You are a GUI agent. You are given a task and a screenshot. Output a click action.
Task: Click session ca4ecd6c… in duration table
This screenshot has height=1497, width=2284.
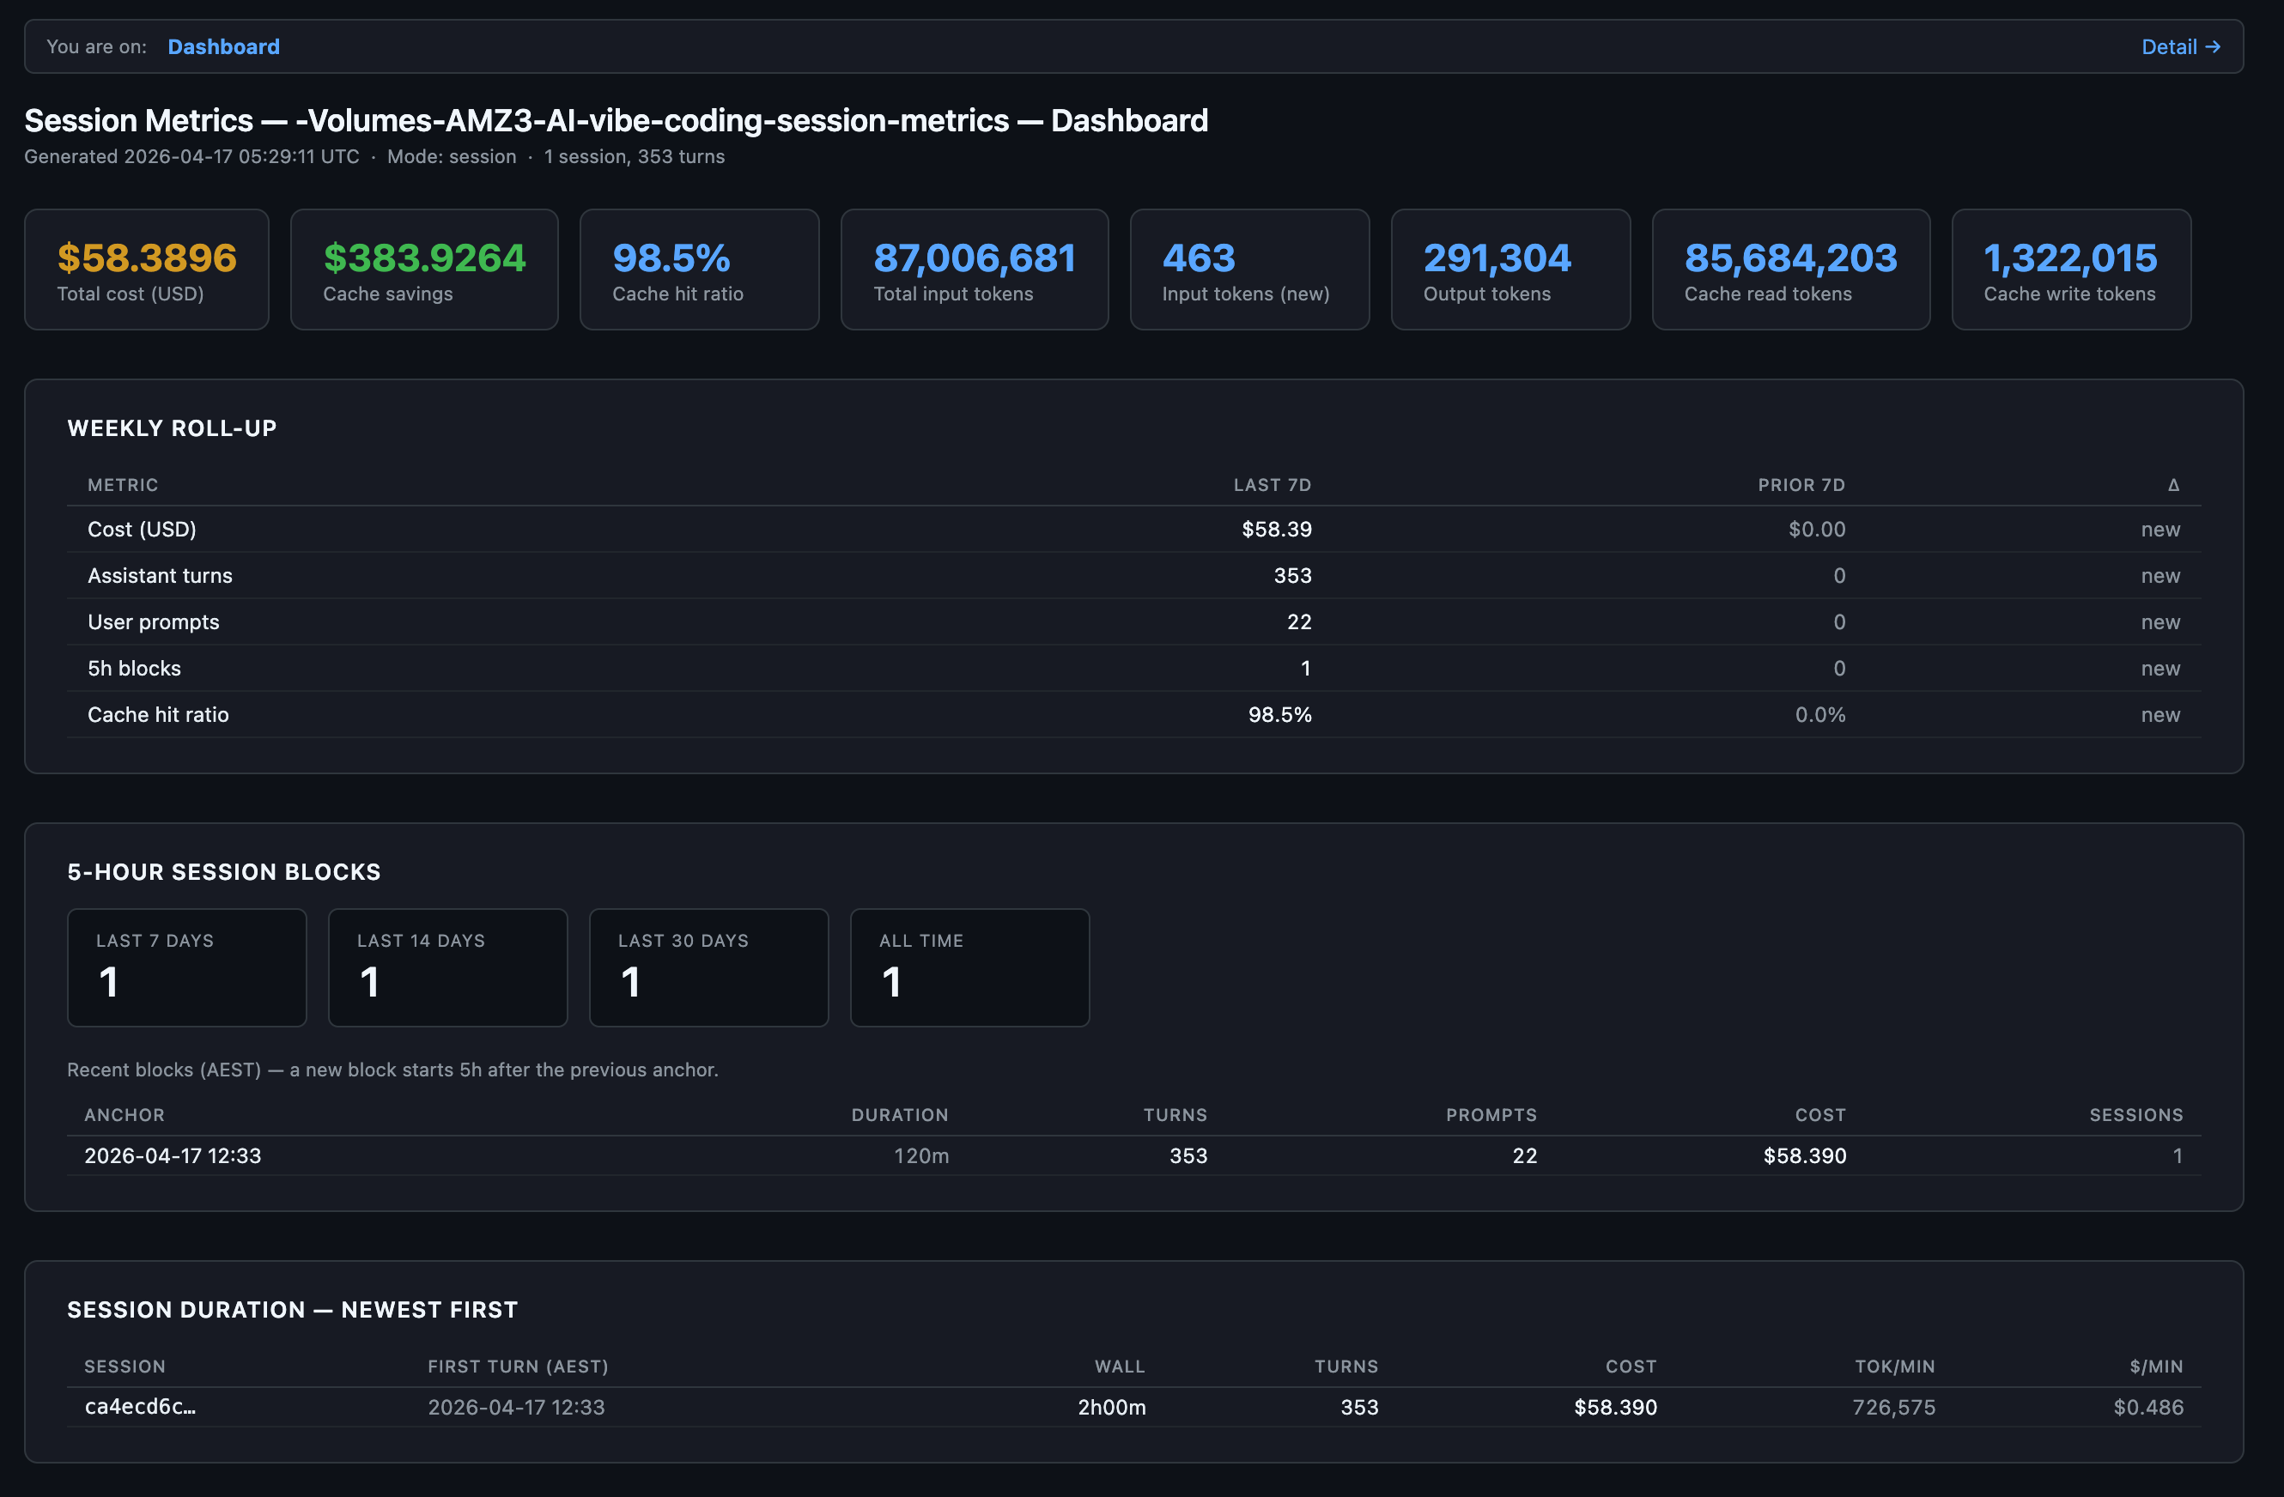click(x=140, y=1407)
